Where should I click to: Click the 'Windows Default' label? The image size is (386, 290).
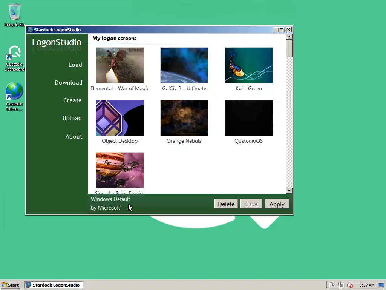pos(110,199)
